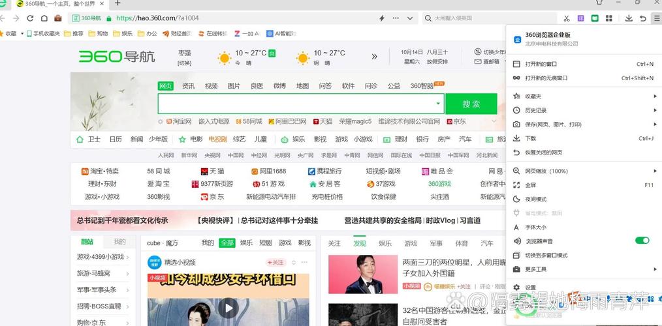662x326 pixels.
Task: Click 切换 under city 枣强
Action: 185,63
